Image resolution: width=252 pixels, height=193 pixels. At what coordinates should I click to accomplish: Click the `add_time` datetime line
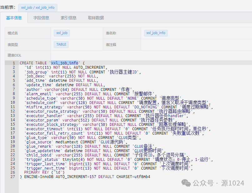tap(61, 80)
